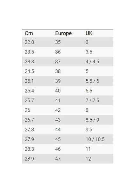
Task: Select Europe size 40
Action: click(58, 91)
